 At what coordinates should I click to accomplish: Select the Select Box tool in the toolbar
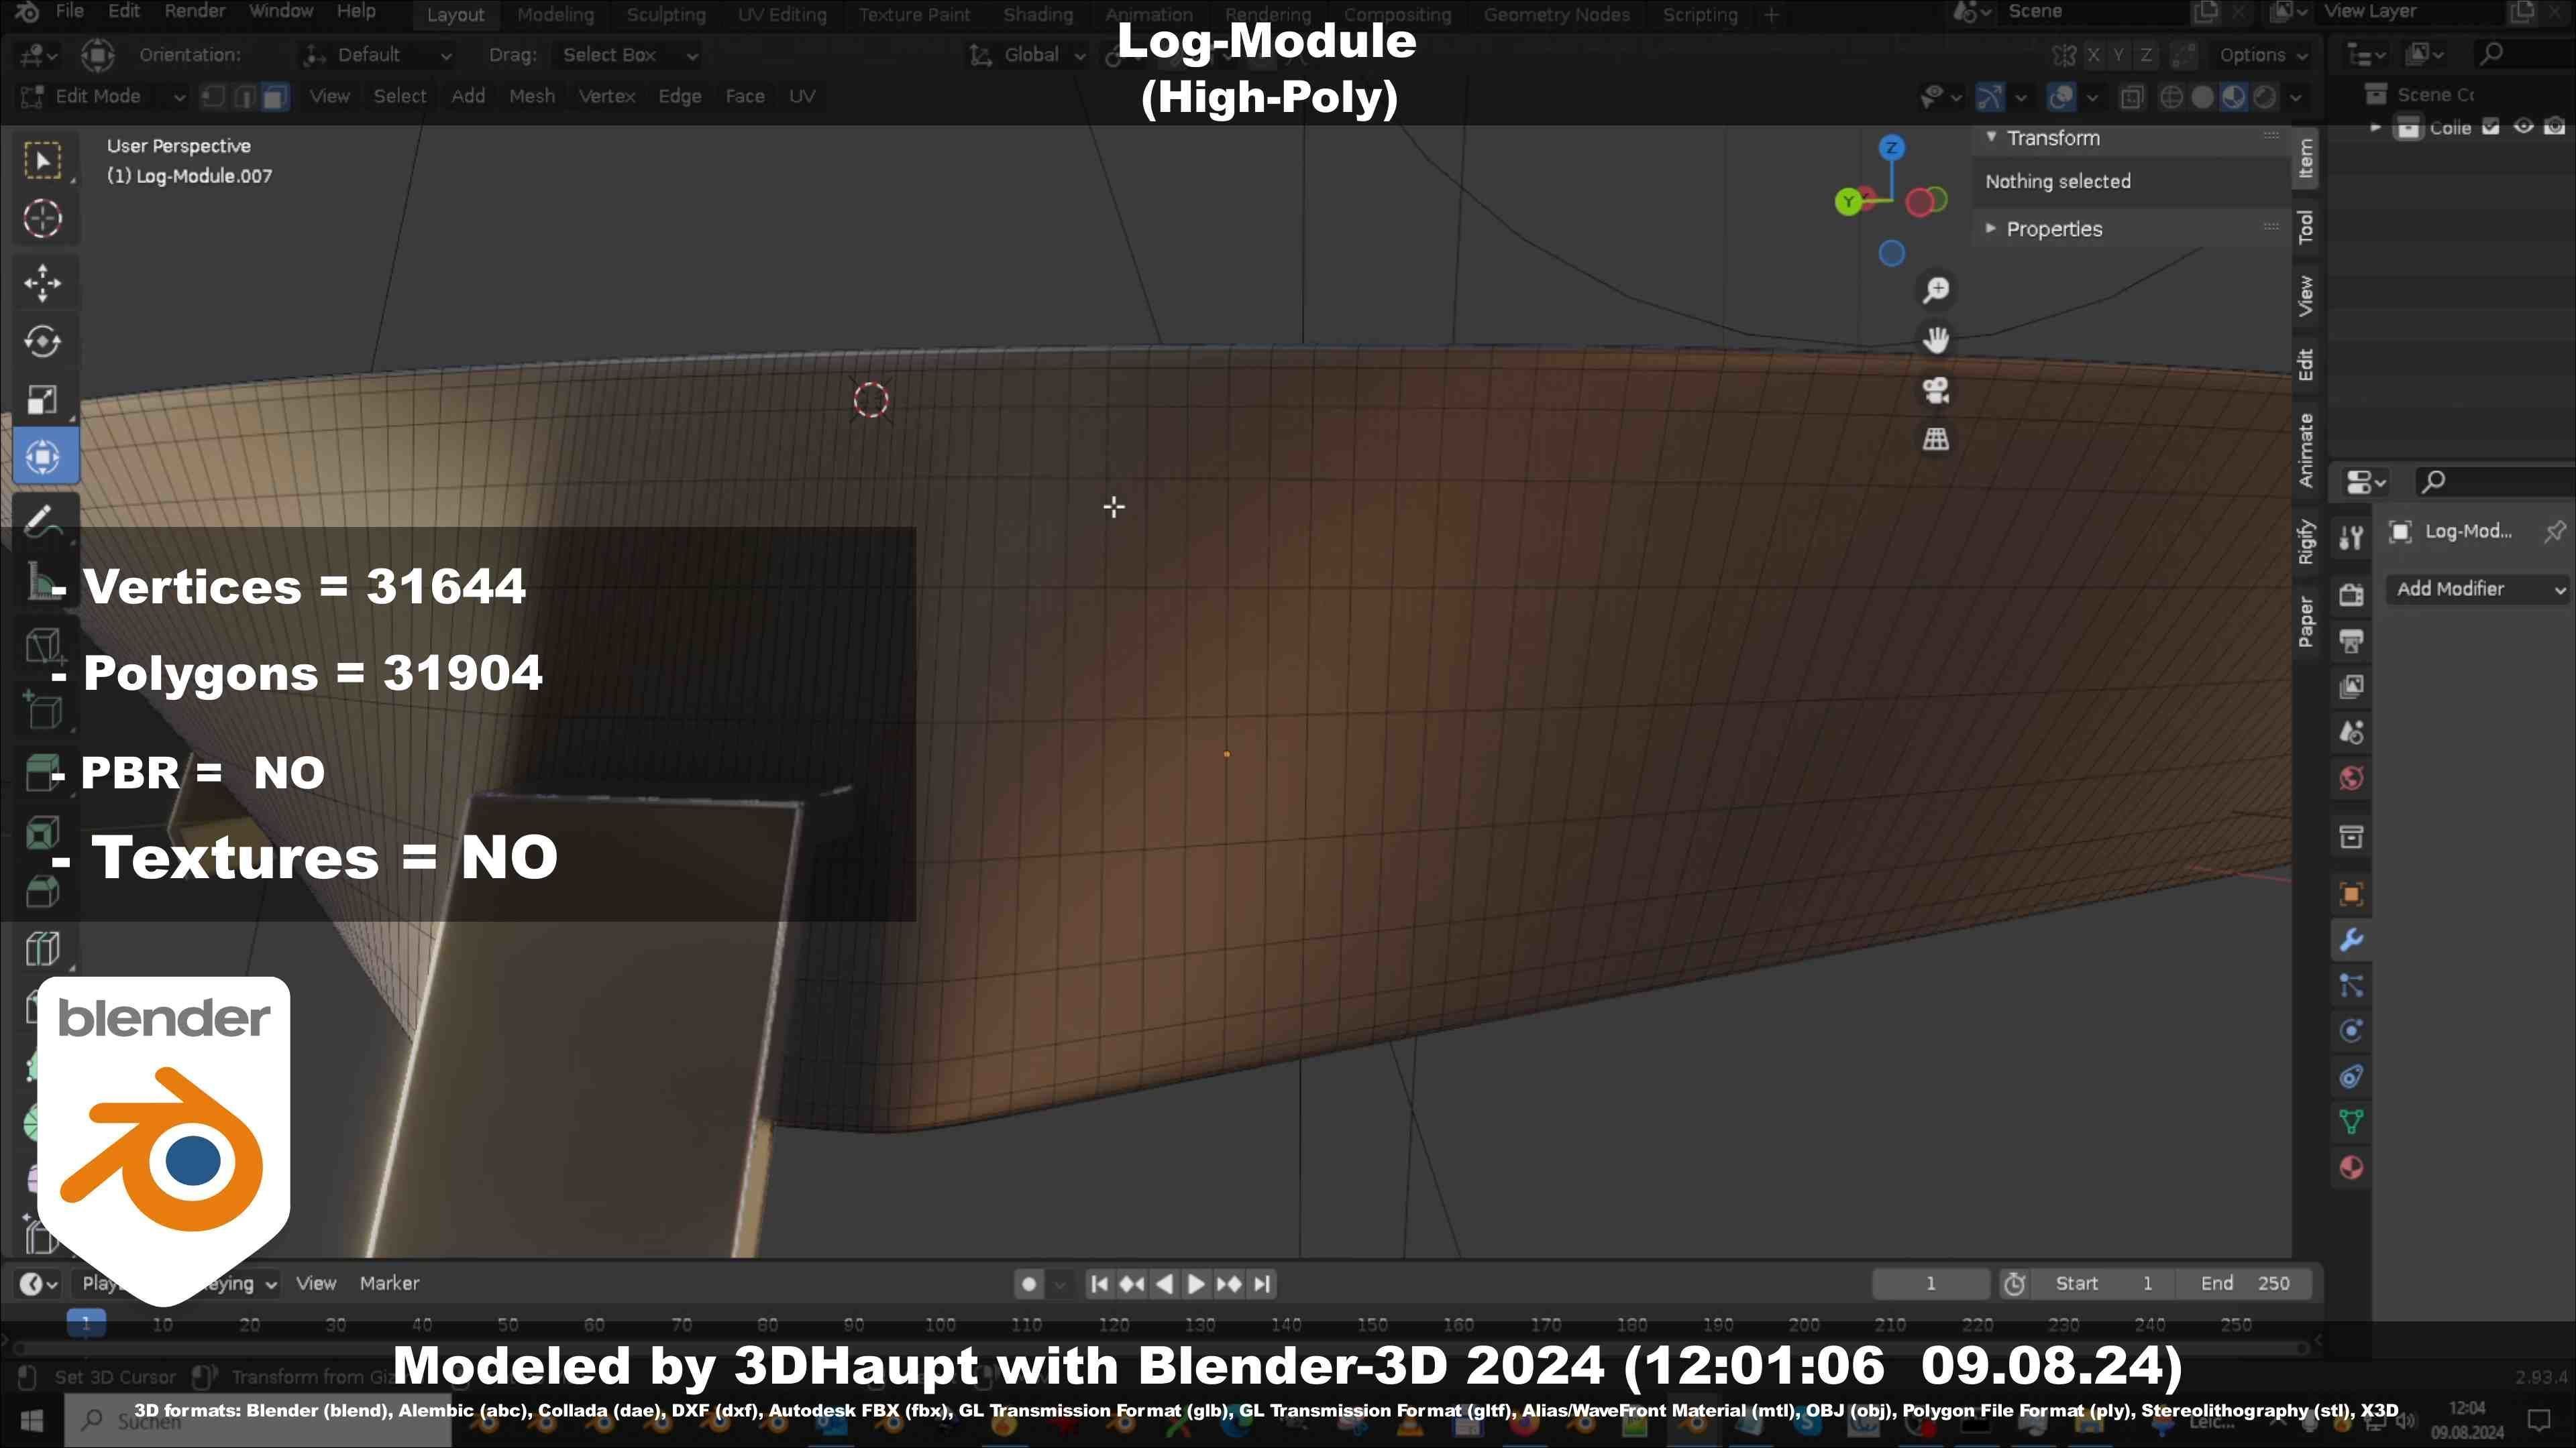click(x=43, y=161)
